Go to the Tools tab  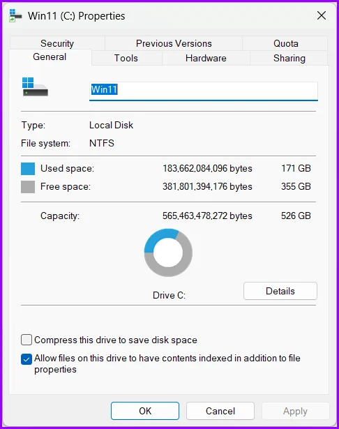click(x=126, y=58)
